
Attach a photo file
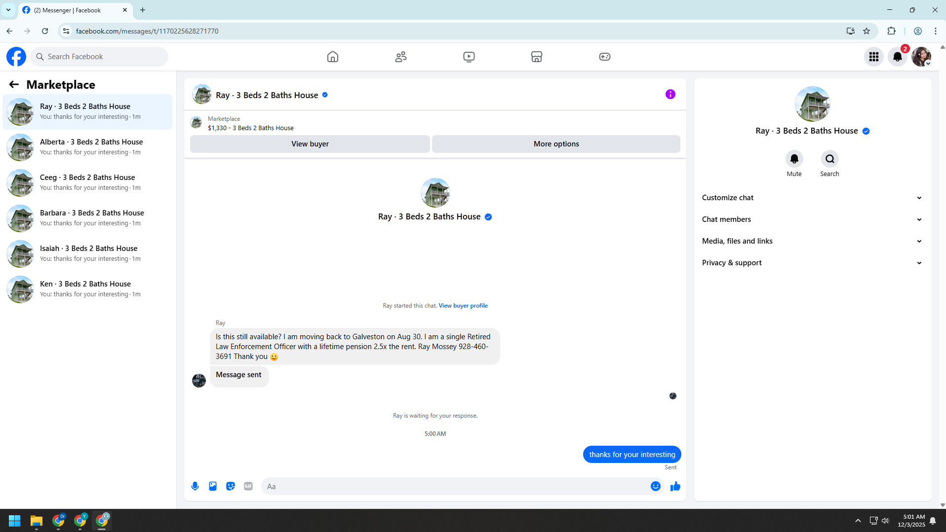point(213,486)
